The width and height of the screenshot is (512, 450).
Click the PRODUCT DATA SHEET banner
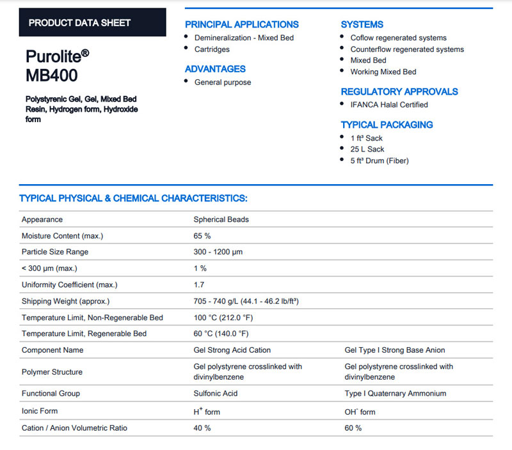[x=92, y=22]
